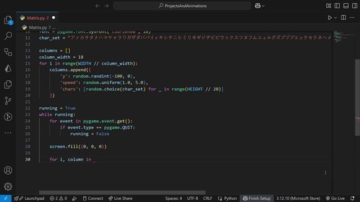Click the horizontal scrollbar thumb
This screenshot has width=360, height=202.
(122, 192)
